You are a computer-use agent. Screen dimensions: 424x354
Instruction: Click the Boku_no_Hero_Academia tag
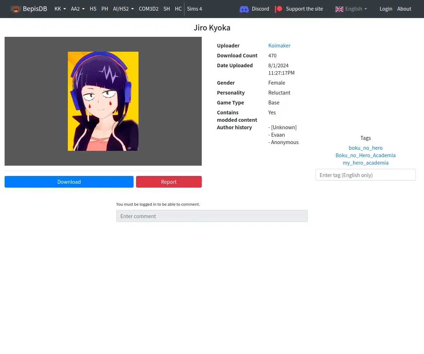click(x=366, y=155)
